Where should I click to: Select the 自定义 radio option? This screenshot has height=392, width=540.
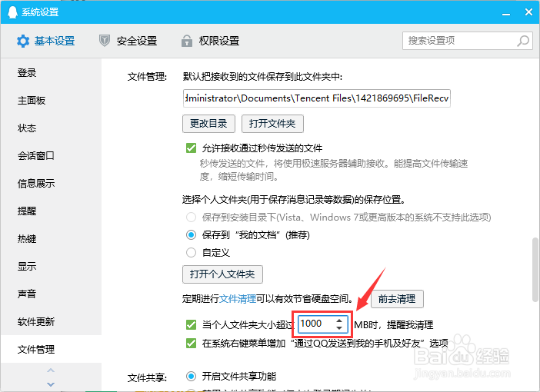click(191, 253)
